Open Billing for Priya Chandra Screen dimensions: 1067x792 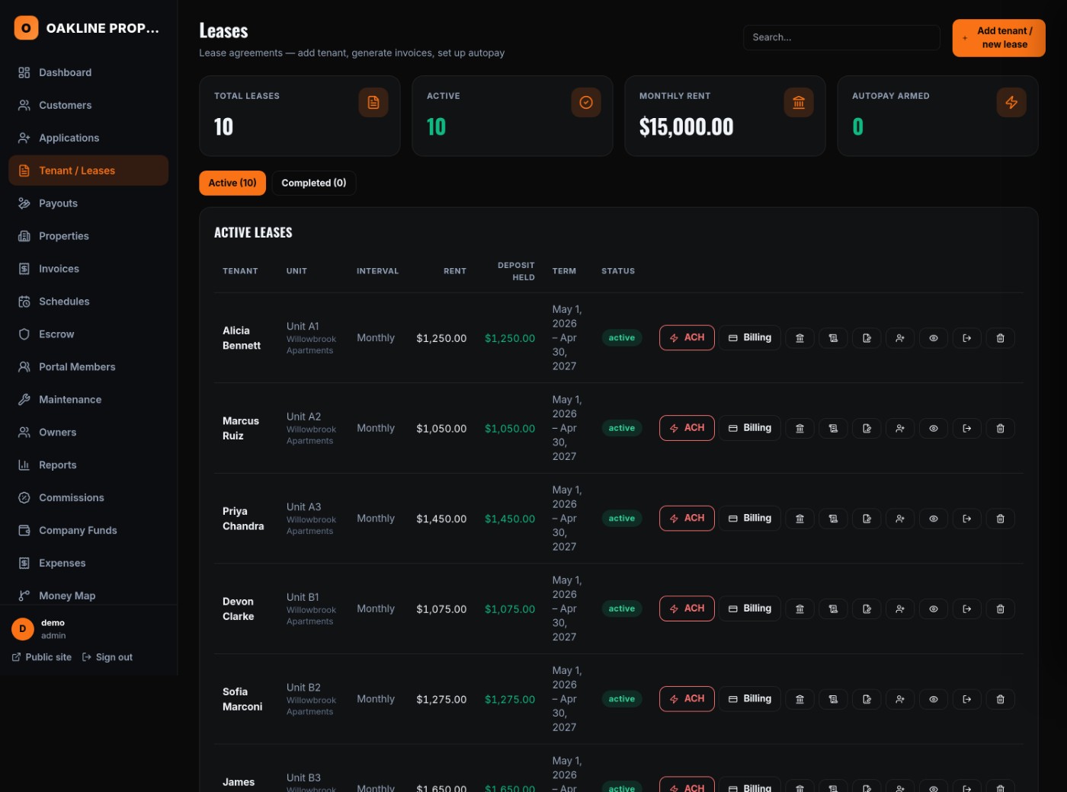coord(750,519)
